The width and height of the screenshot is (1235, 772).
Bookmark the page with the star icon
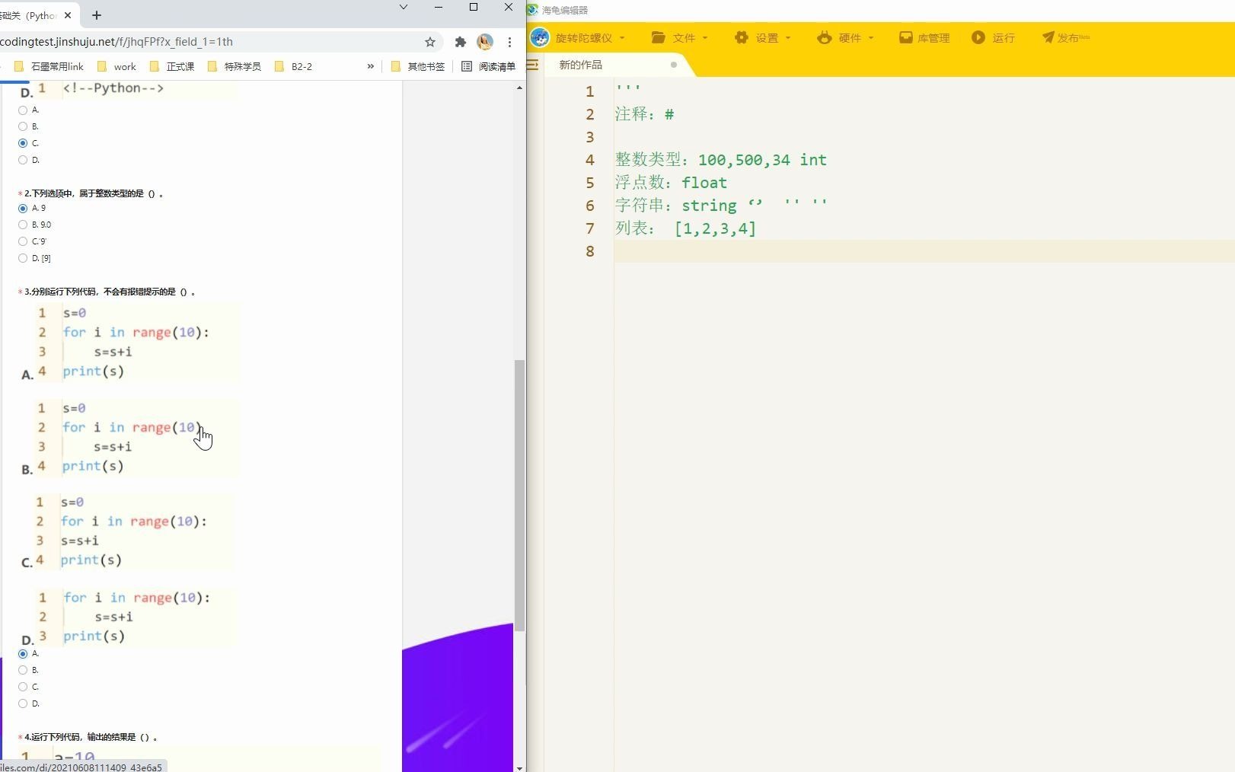pos(430,43)
